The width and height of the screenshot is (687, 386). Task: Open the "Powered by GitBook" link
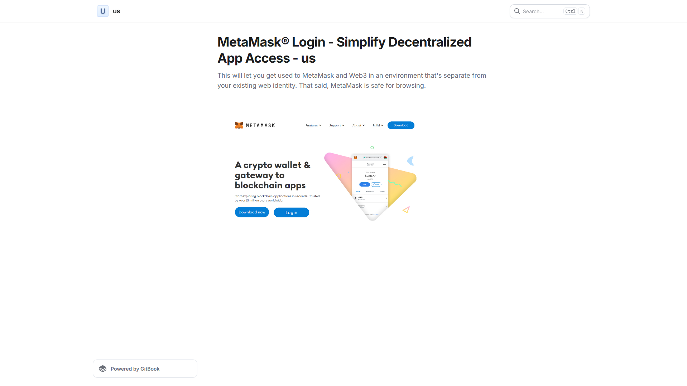click(x=145, y=369)
